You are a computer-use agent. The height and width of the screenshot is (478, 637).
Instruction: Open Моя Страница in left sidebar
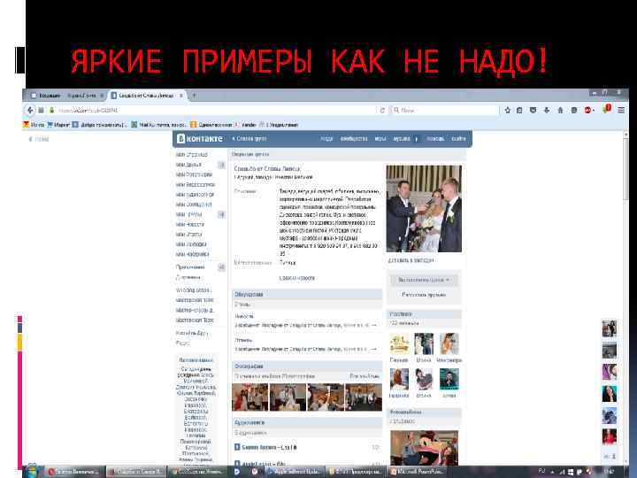(192, 154)
